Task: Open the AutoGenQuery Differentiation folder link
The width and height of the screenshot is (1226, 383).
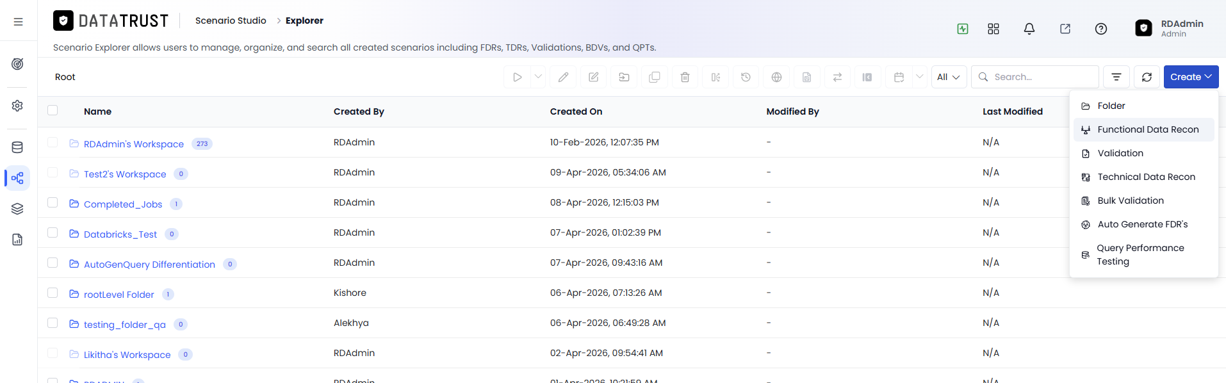Action: [x=149, y=265]
